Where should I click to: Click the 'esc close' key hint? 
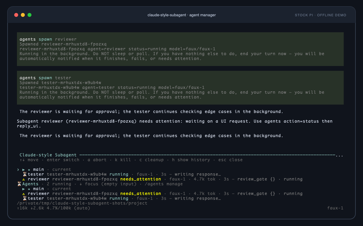coord(231,160)
